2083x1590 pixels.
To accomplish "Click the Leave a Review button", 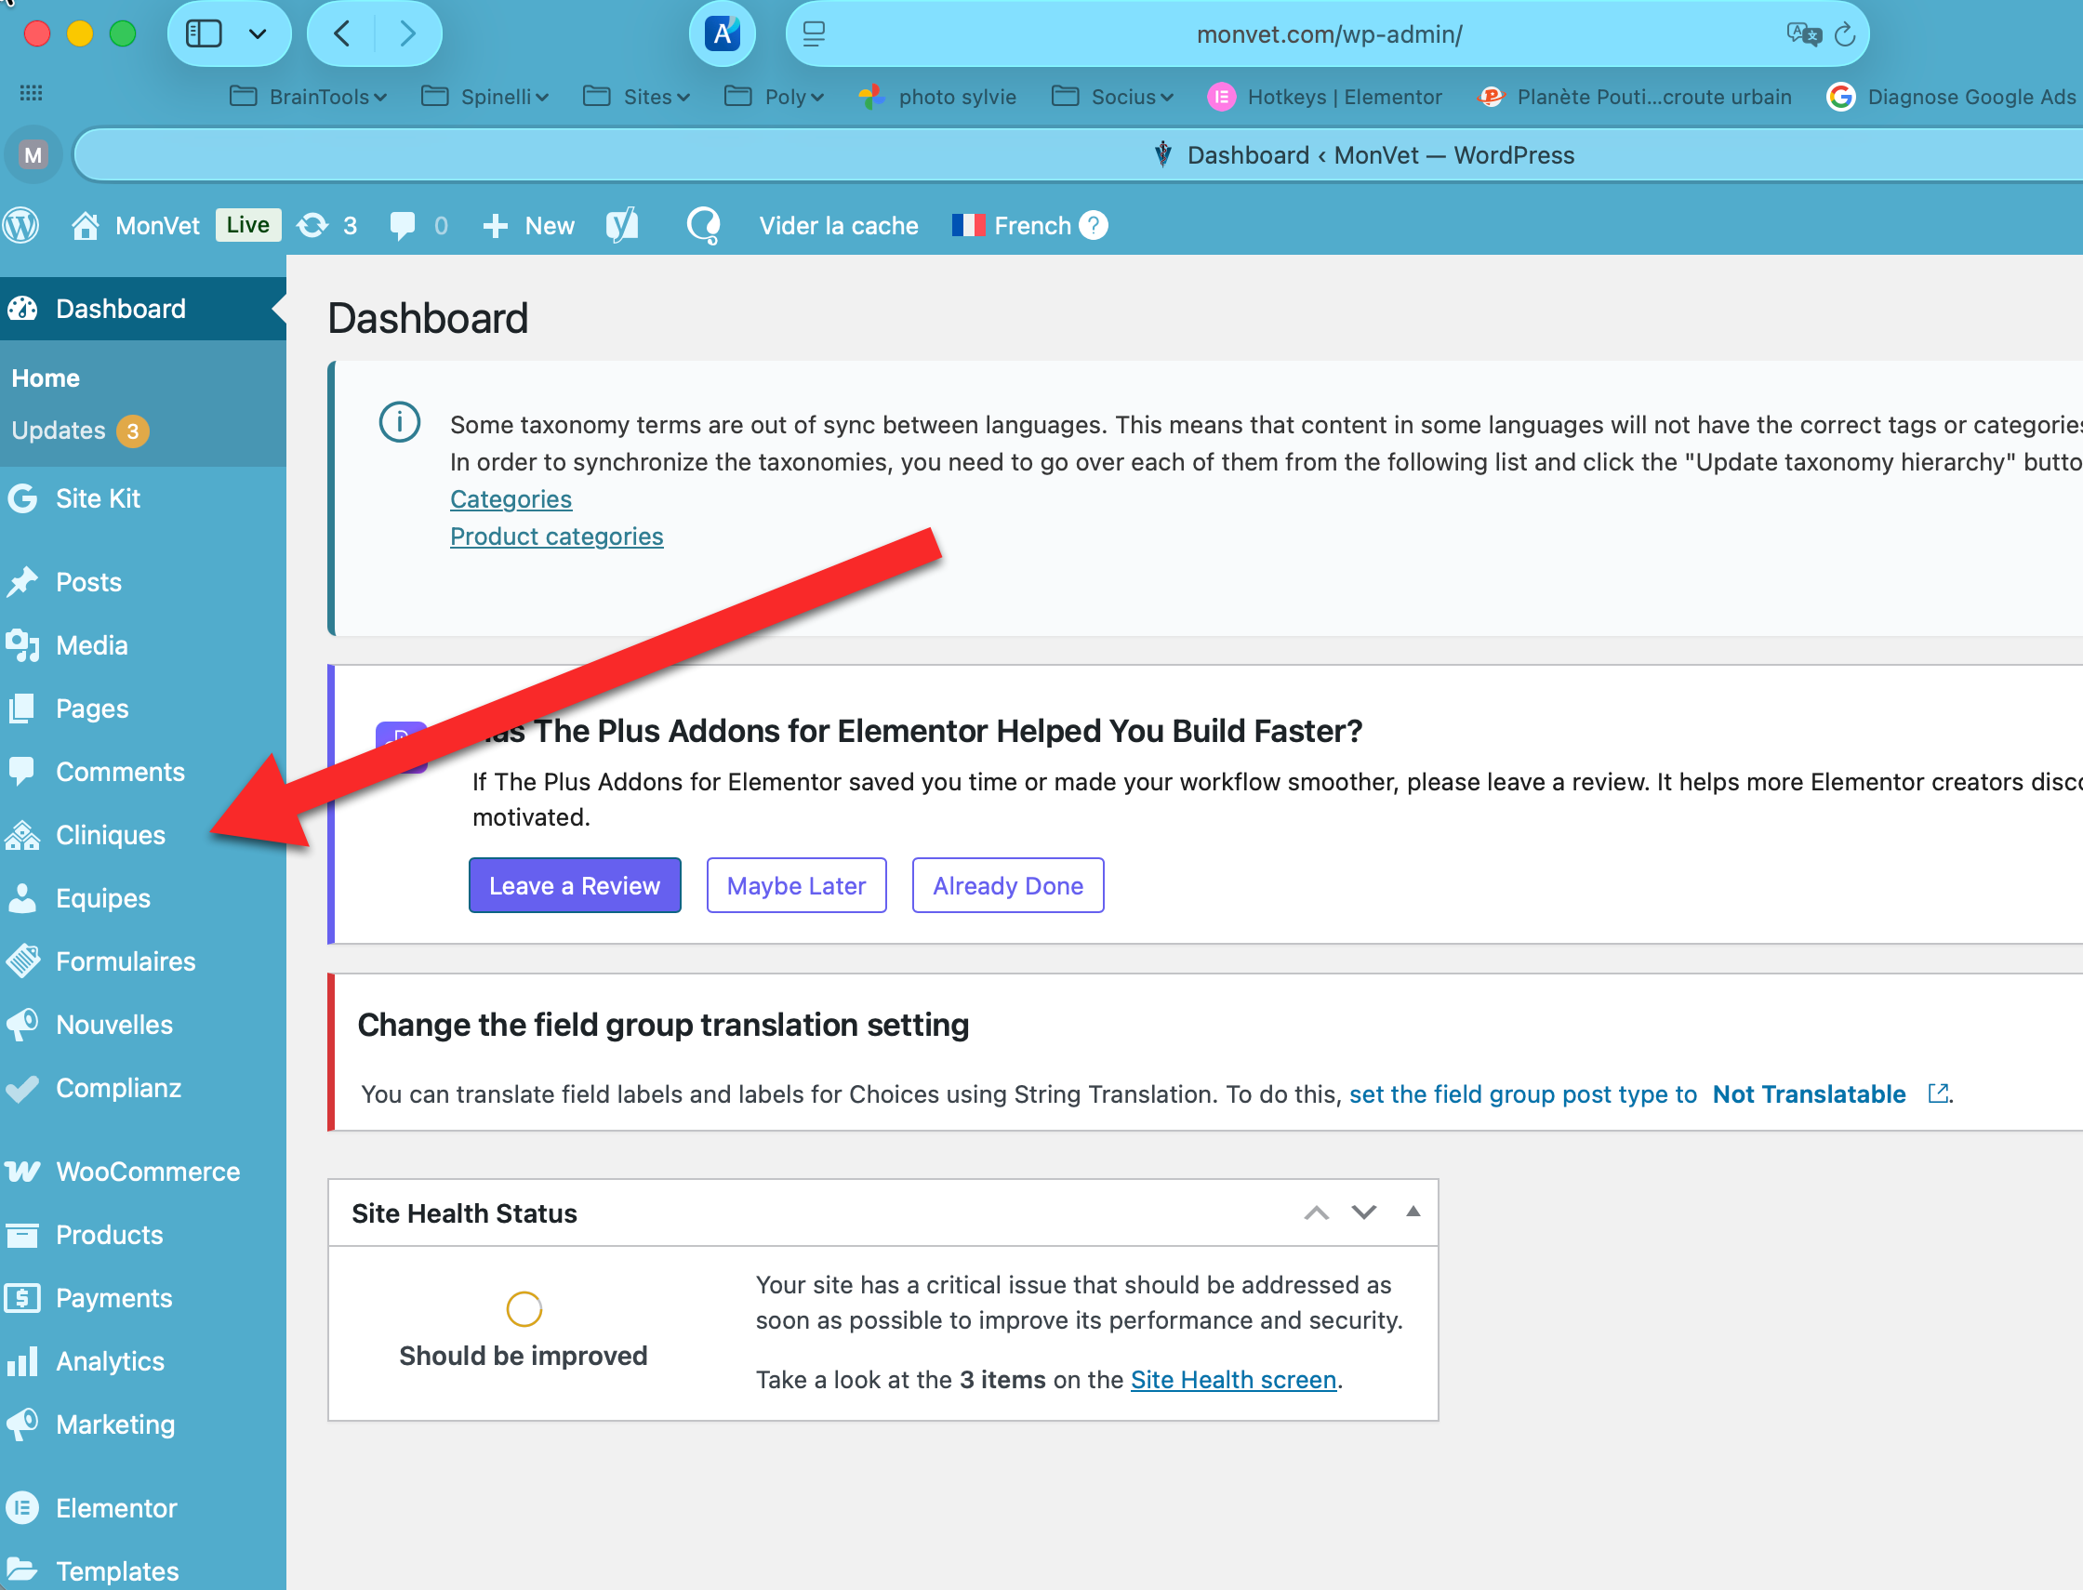I will click(575, 886).
